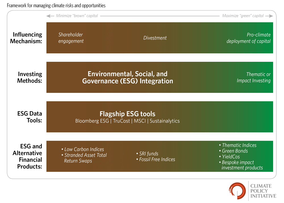Click the left-pointing arrow beside Minimize brown capital

[x=50, y=16]
